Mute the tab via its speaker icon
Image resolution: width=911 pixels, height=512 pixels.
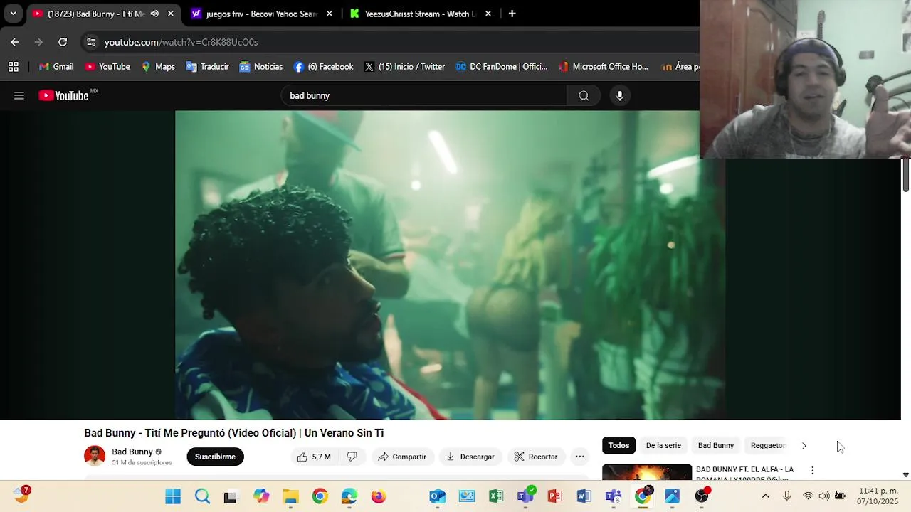[154, 14]
